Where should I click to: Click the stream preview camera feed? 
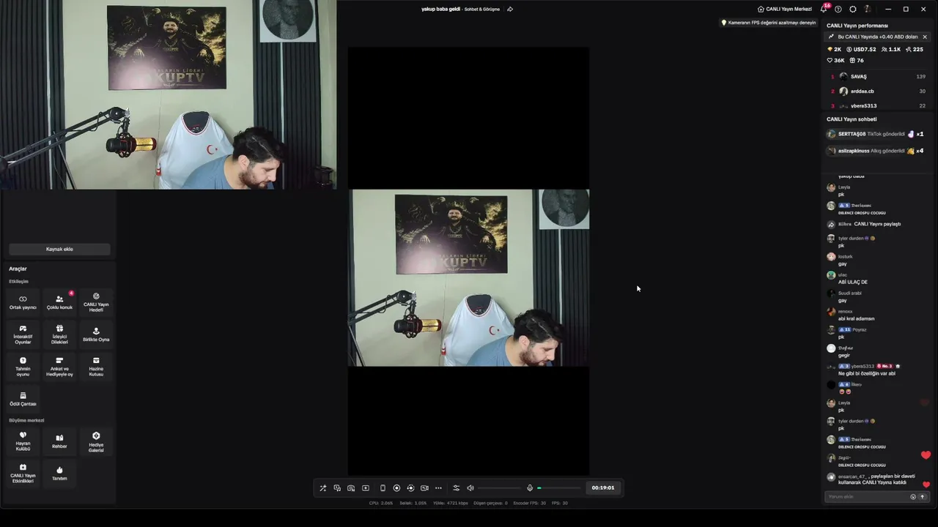click(x=468, y=278)
